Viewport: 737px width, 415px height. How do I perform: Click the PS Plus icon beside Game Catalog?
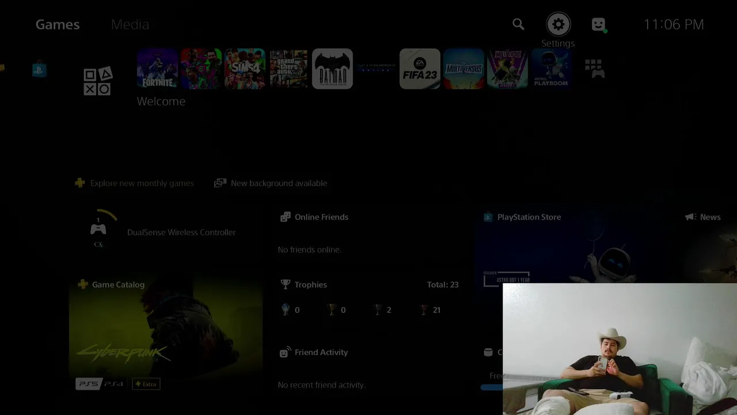(83, 284)
